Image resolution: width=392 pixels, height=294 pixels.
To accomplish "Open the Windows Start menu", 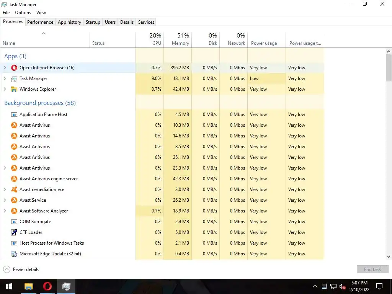I will click(x=9, y=286).
